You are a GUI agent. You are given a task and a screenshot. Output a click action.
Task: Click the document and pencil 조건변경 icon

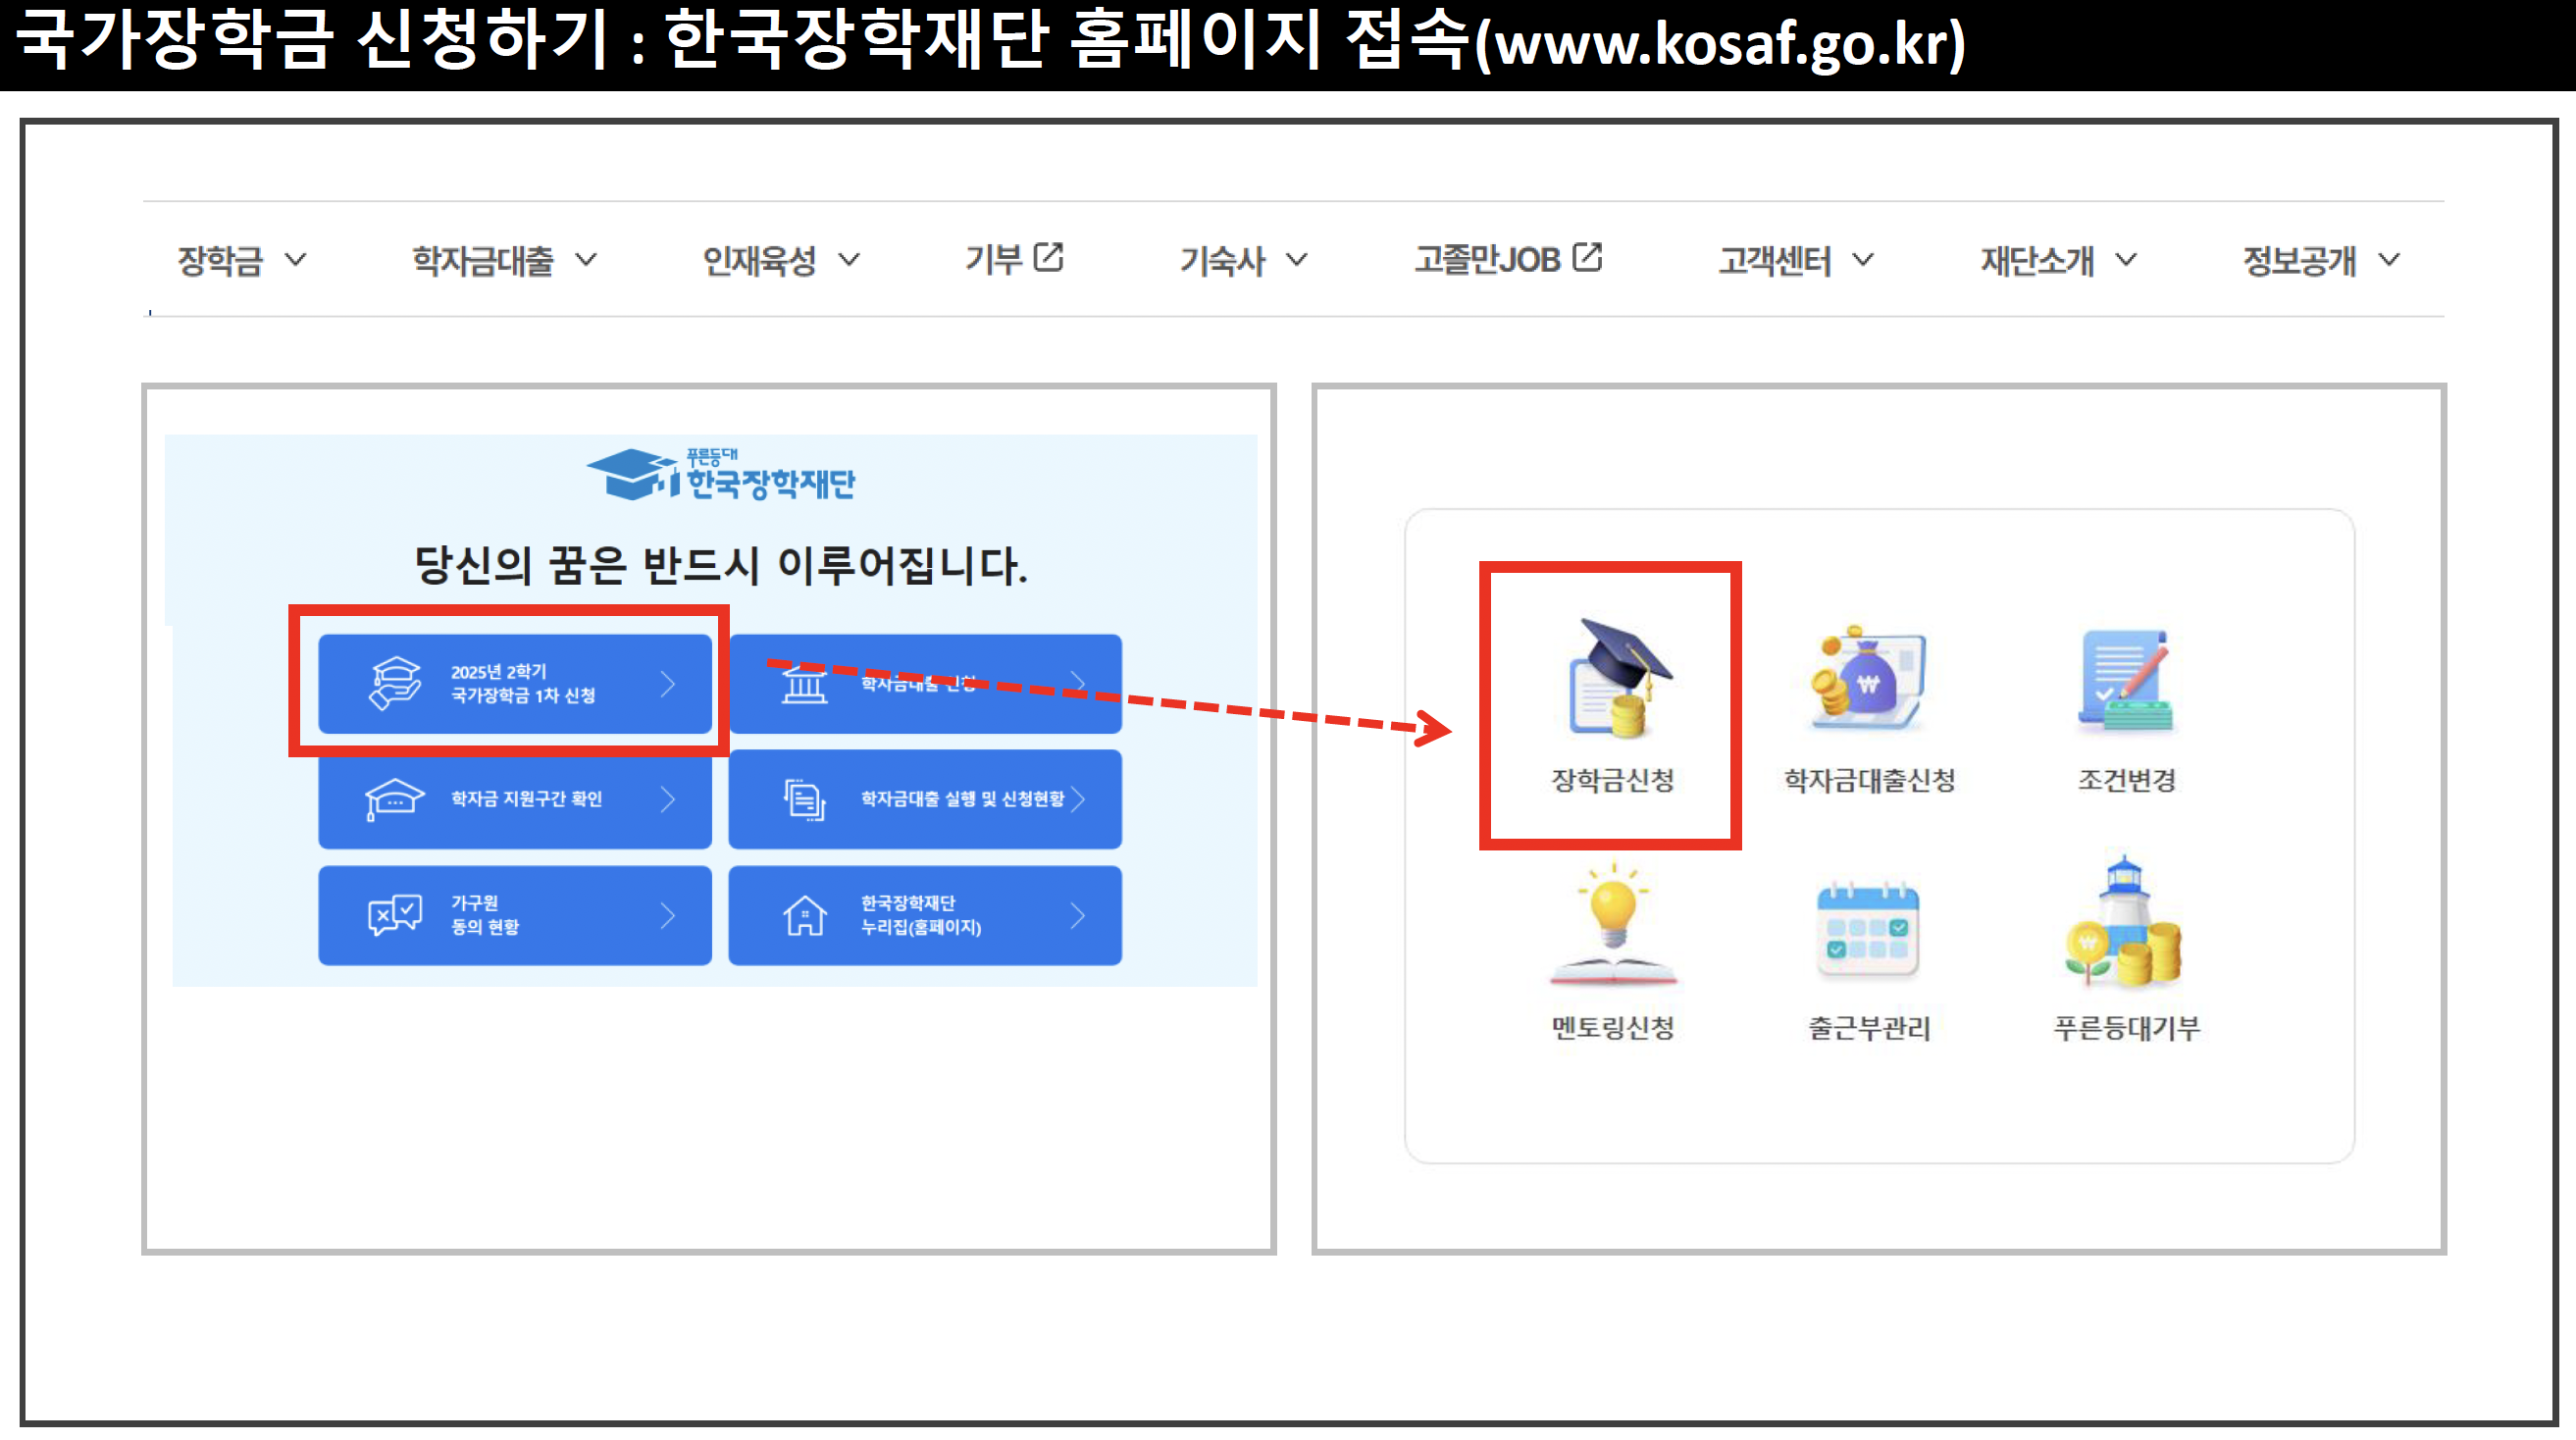tap(2126, 680)
